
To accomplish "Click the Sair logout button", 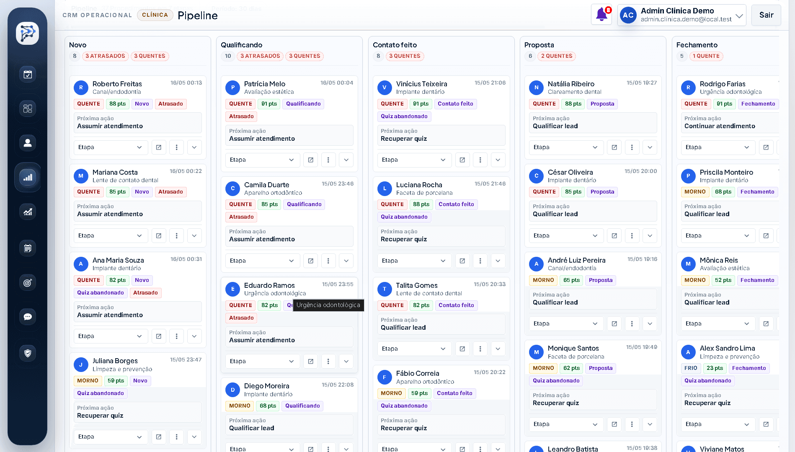I will (x=766, y=15).
